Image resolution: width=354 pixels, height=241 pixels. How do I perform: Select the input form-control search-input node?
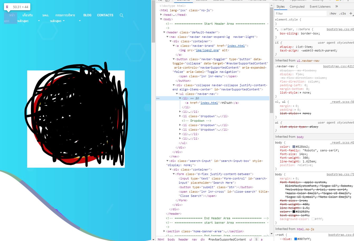[x=223, y=181]
